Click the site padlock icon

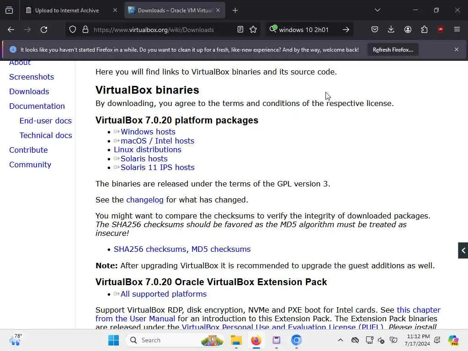(85, 30)
